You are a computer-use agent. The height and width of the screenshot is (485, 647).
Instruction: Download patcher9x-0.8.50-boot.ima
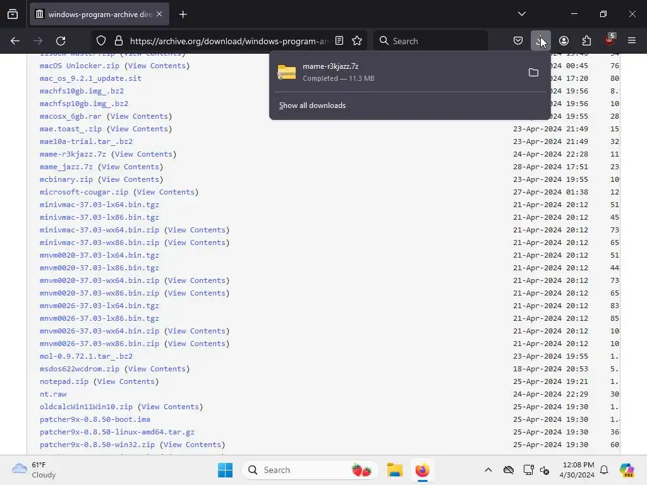point(95,419)
